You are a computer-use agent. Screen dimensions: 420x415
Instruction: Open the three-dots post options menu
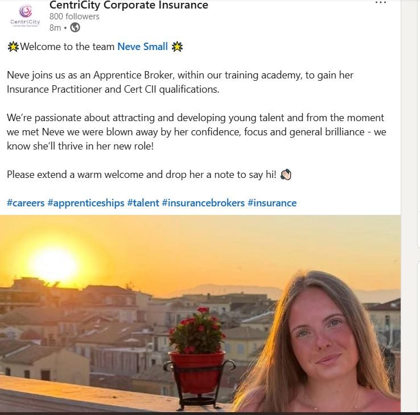point(381,3)
